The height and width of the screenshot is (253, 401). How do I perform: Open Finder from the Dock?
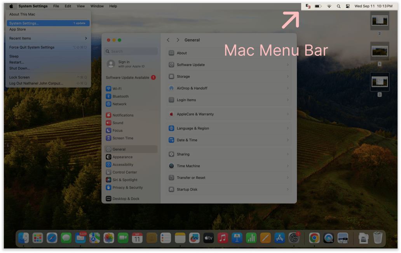(x=24, y=238)
